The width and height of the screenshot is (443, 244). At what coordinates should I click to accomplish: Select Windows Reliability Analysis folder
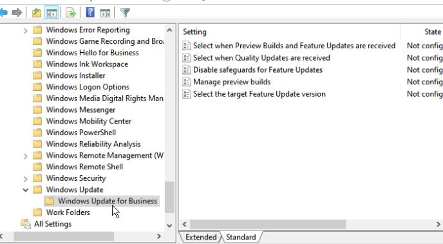93,144
